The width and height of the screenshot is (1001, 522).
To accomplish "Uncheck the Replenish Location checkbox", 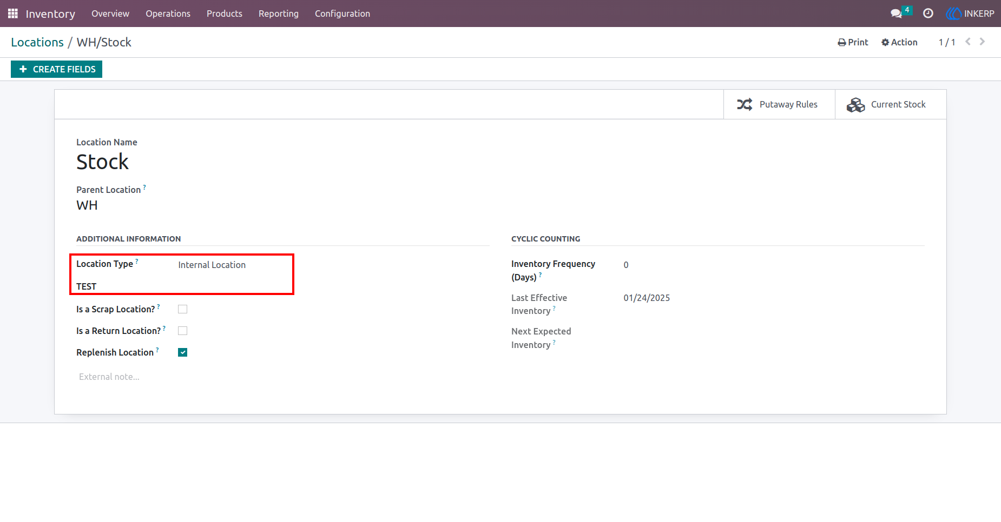I will pos(183,352).
